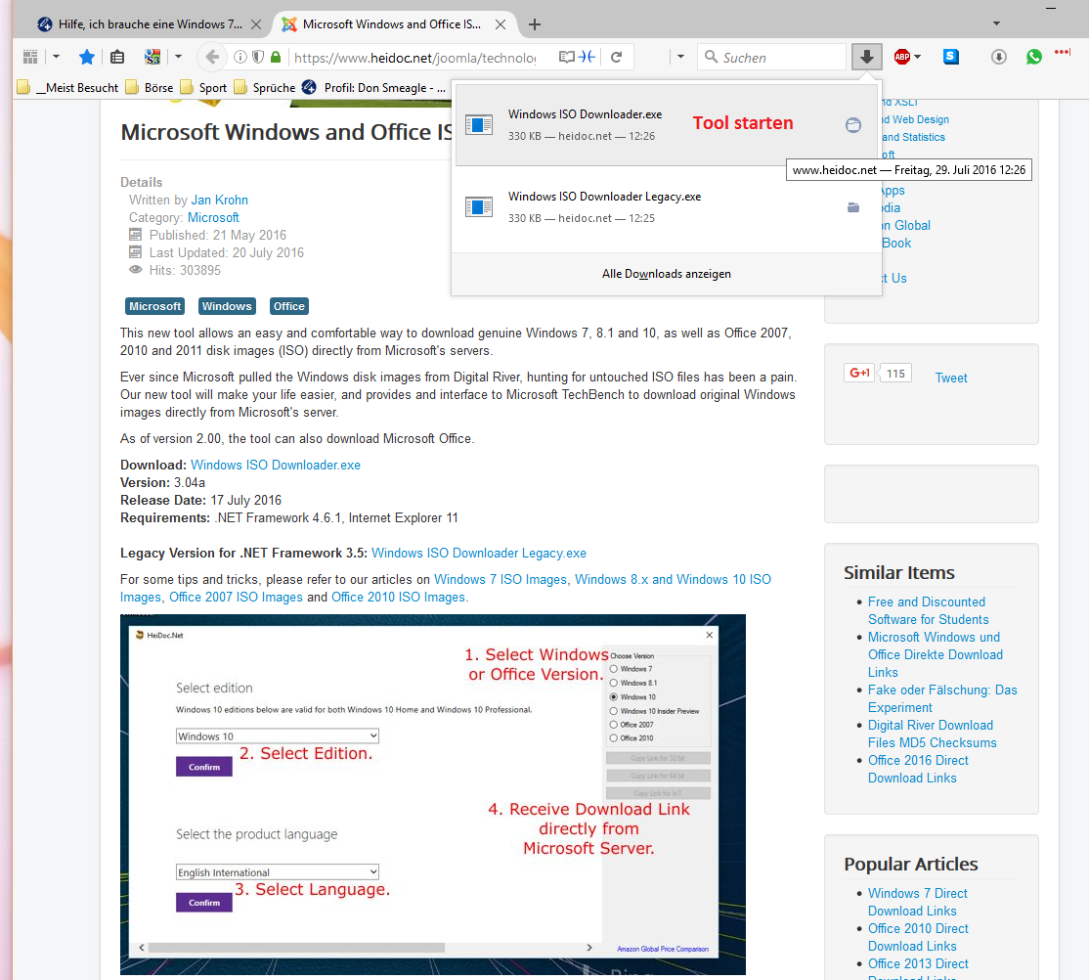Image resolution: width=1089 pixels, height=980 pixels.
Task: Click the S3 colorful extension icon
Action: (152, 57)
